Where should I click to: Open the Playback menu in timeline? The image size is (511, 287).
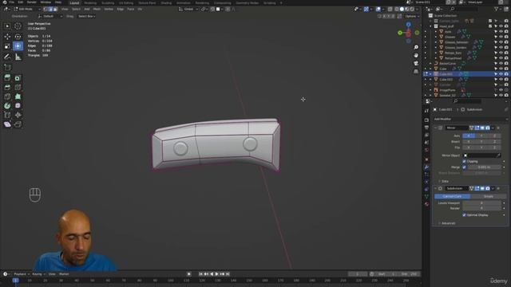pos(21,274)
